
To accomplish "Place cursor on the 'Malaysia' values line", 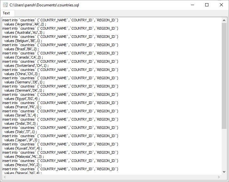I will 24,157.
